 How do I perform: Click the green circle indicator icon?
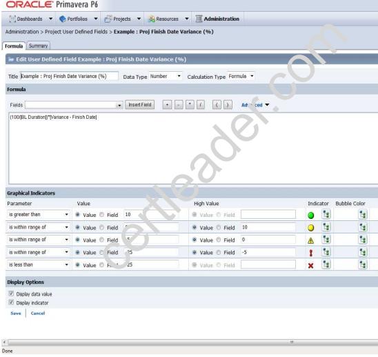[x=311, y=215]
